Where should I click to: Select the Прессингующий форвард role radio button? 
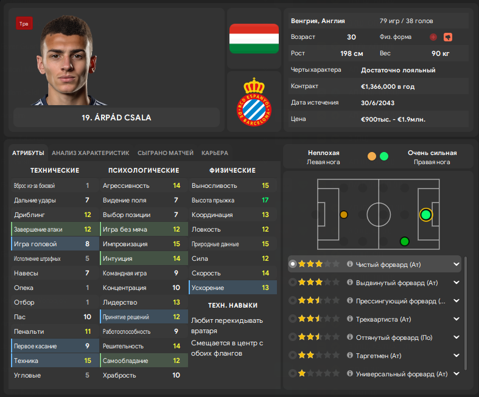[x=293, y=301]
